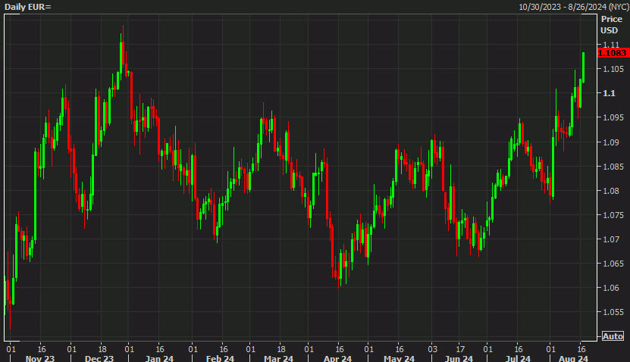The width and height of the screenshot is (630, 362).
Task: Click the Auto scale button
Action: click(x=613, y=336)
